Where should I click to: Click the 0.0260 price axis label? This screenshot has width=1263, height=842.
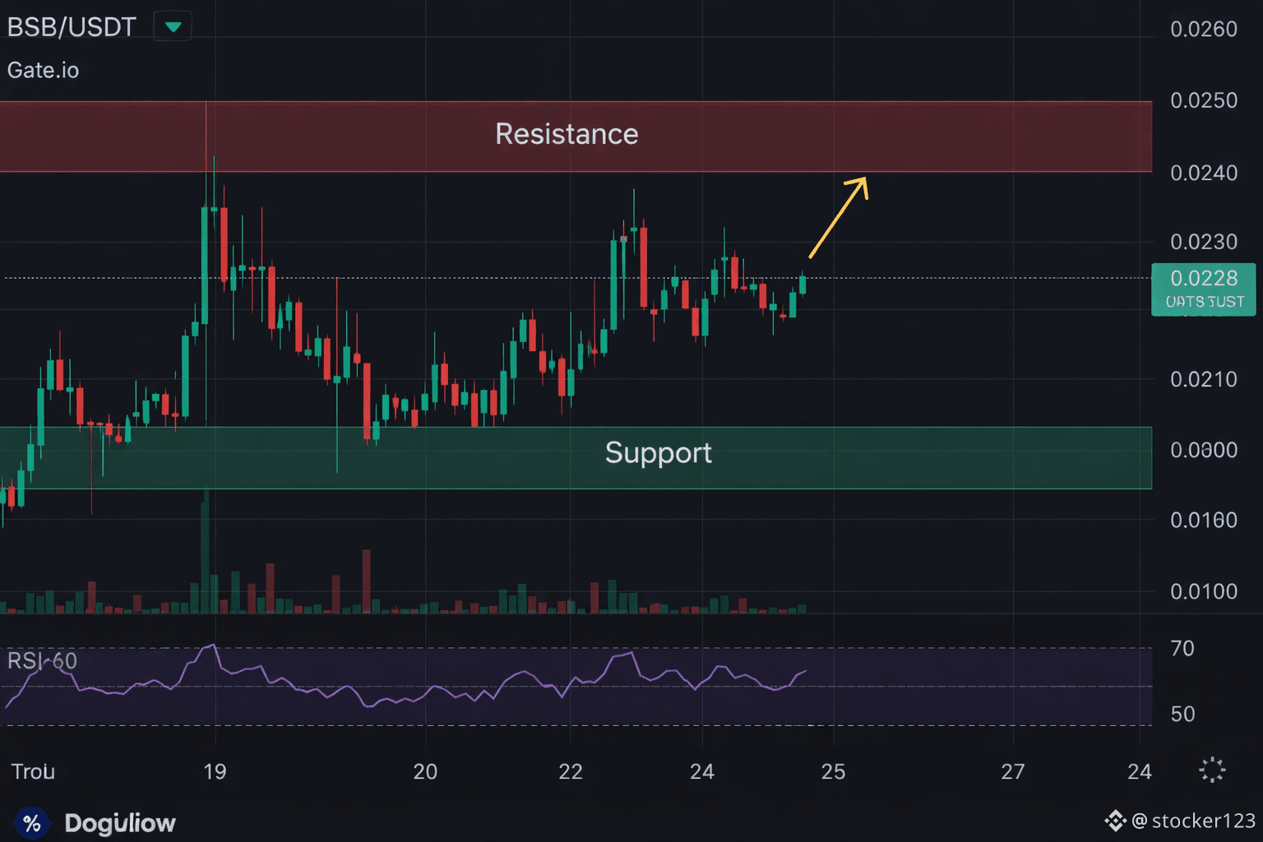pyautogui.click(x=1204, y=30)
